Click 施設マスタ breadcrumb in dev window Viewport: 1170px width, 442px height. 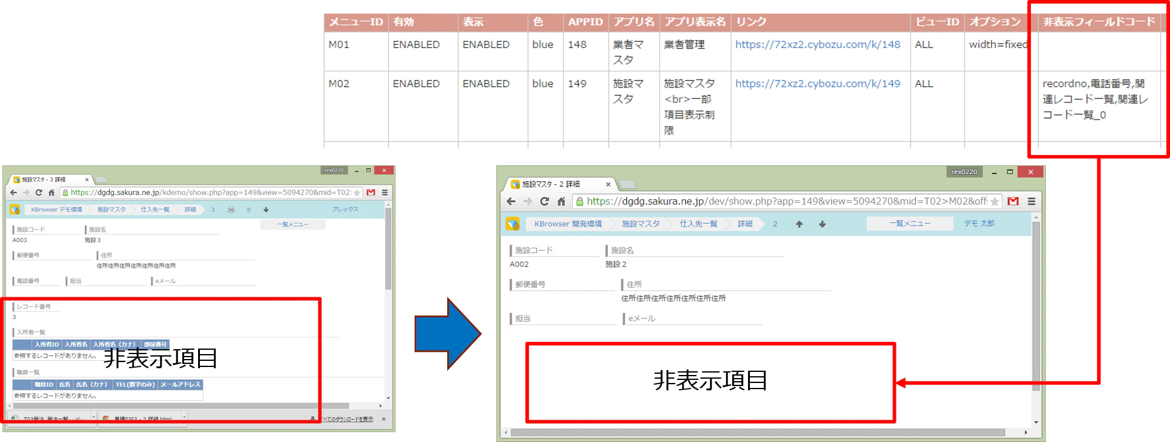point(640,224)
